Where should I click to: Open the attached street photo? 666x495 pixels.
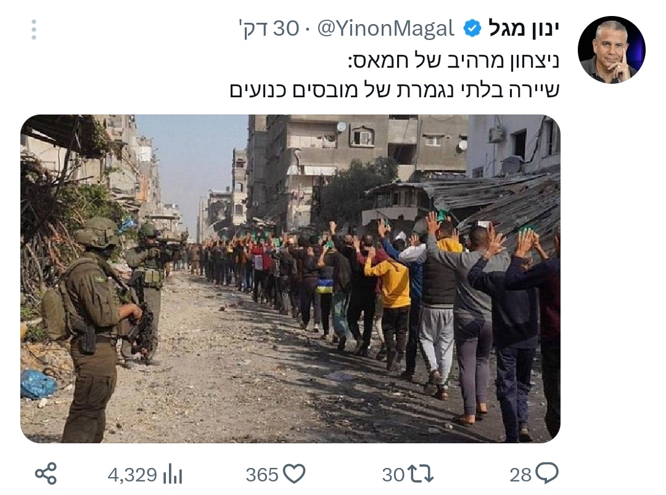[x=290, y=279]
